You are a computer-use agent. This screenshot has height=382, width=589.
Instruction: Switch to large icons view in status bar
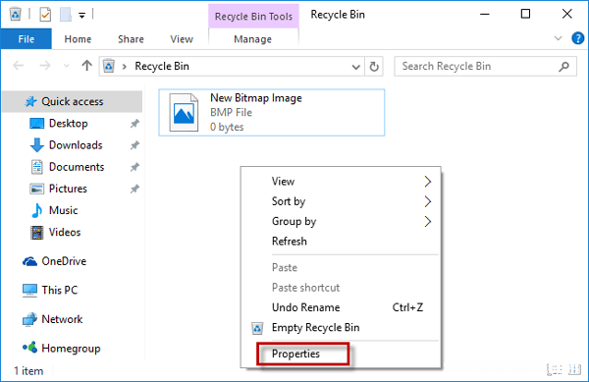[x=574, y=370]
